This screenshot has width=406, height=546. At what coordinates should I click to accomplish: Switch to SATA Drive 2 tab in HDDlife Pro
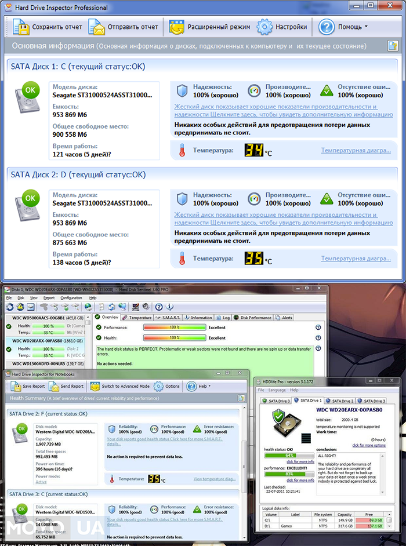tap(340, 401)
